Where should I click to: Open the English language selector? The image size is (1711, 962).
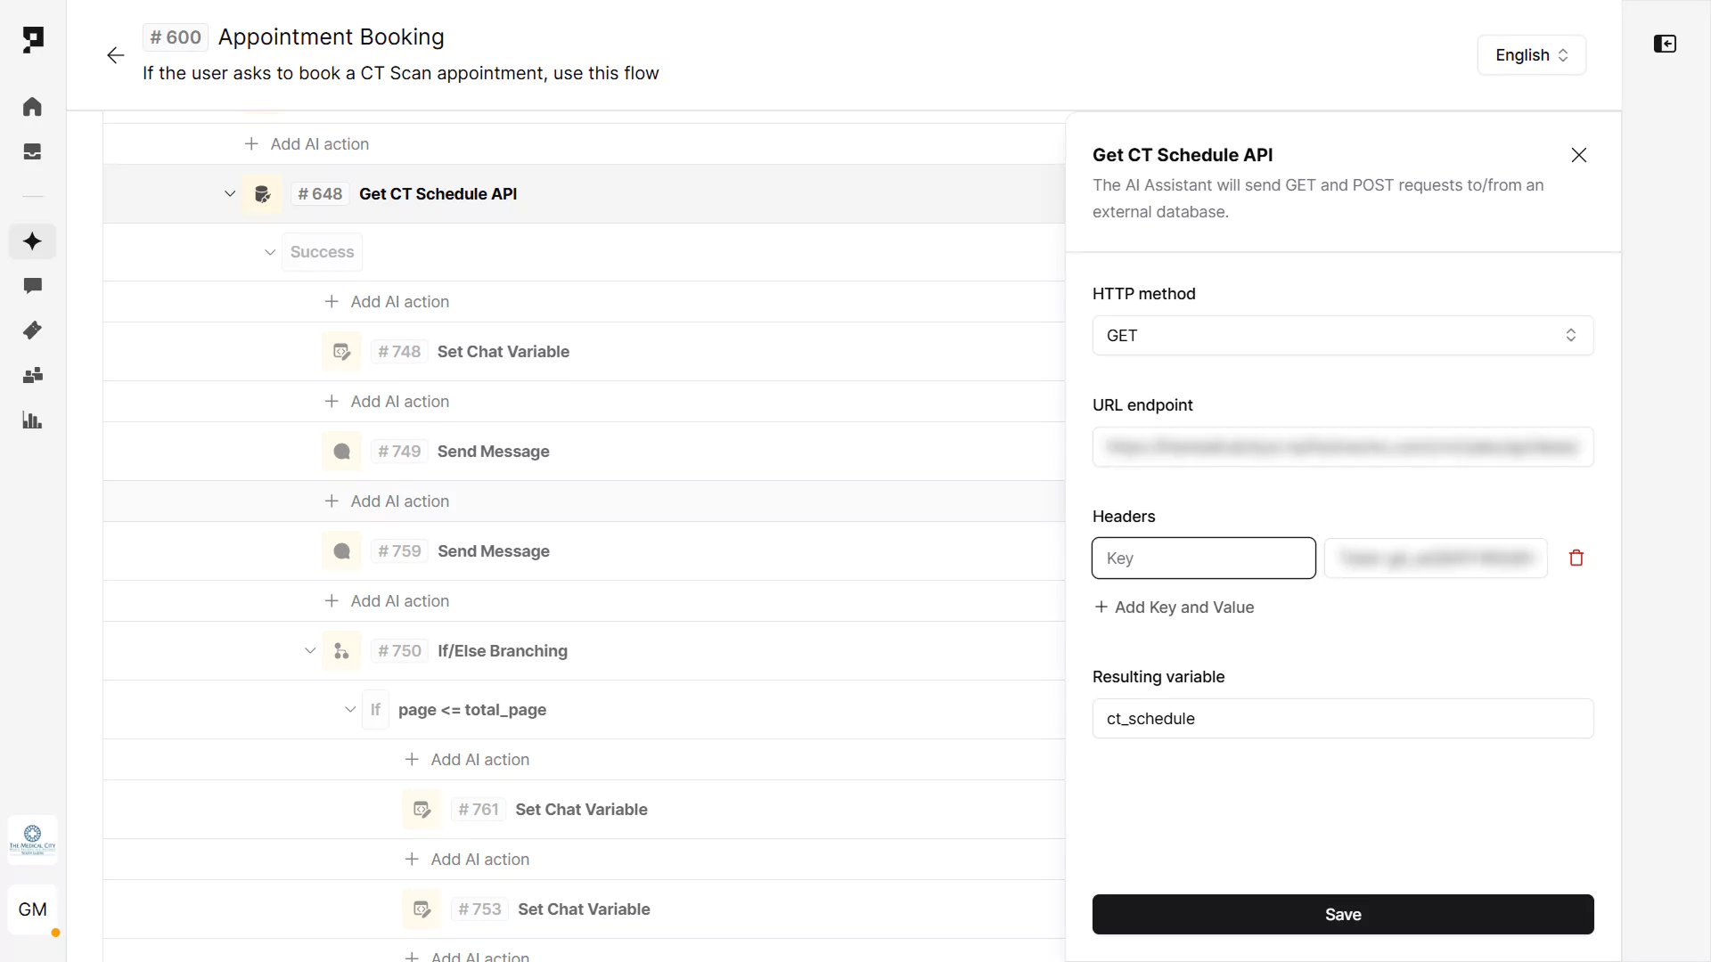coord(1530,55)
